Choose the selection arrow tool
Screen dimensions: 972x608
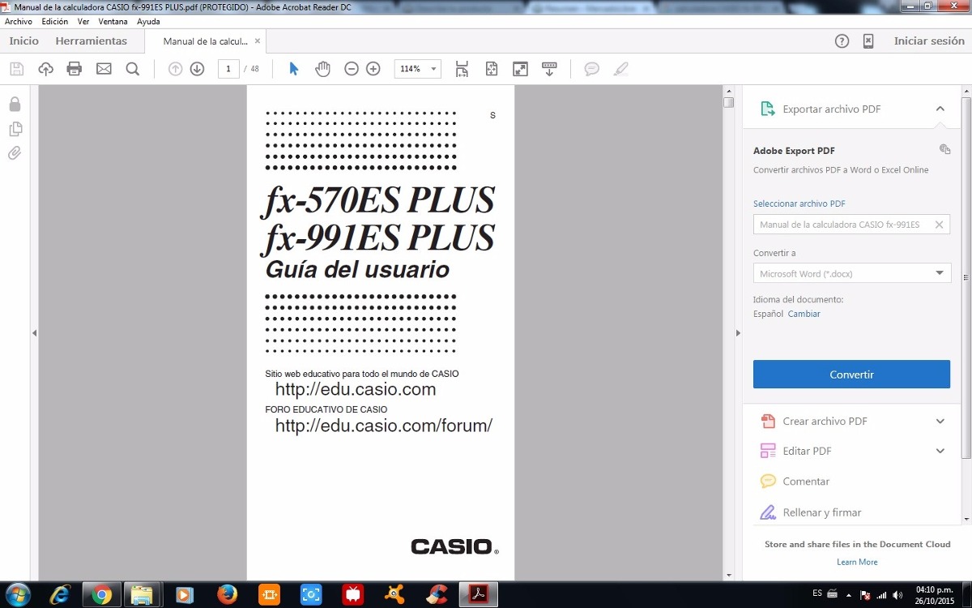click(294, 69)
